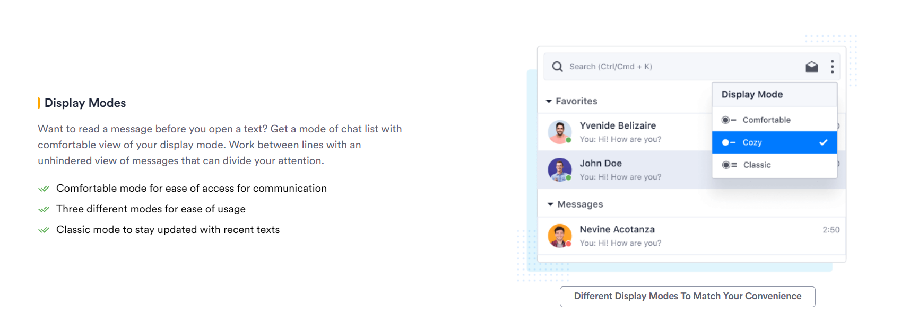Open the three-dot vertical menu

coord(832,67)
